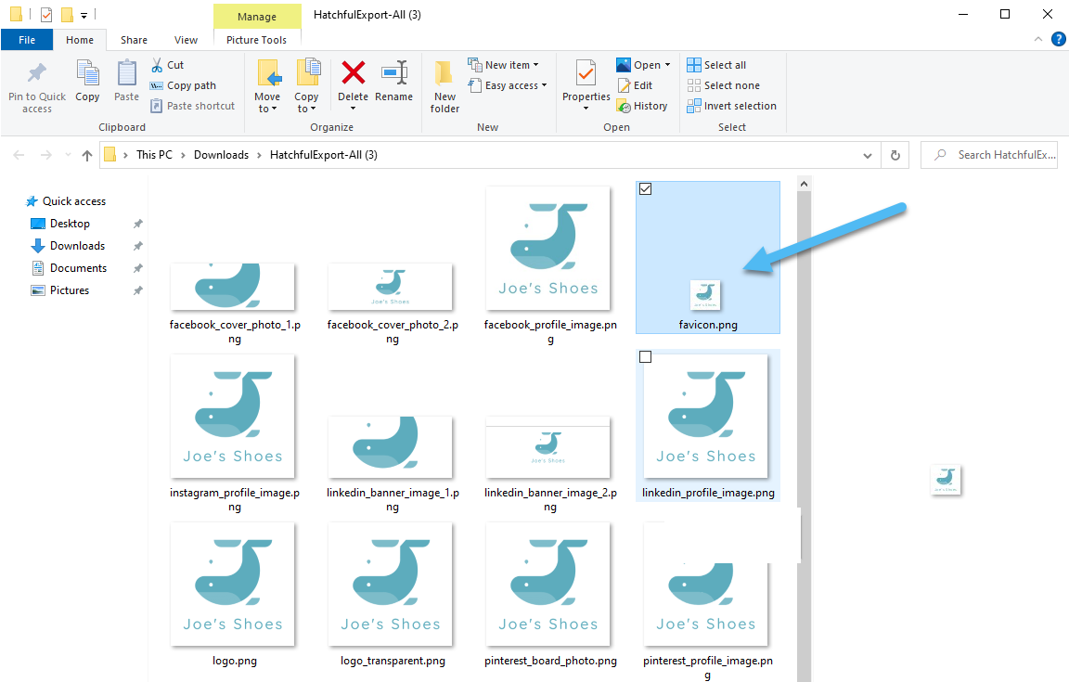Click Invert selection button

[731, 106]
